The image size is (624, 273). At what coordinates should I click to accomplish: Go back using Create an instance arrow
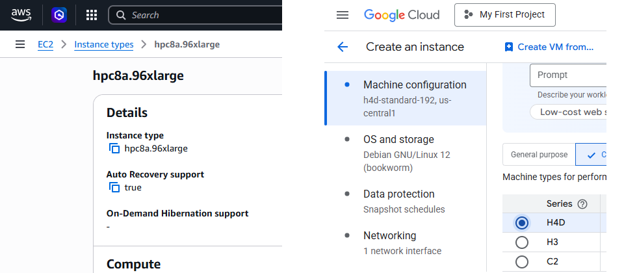click(343, 47)
